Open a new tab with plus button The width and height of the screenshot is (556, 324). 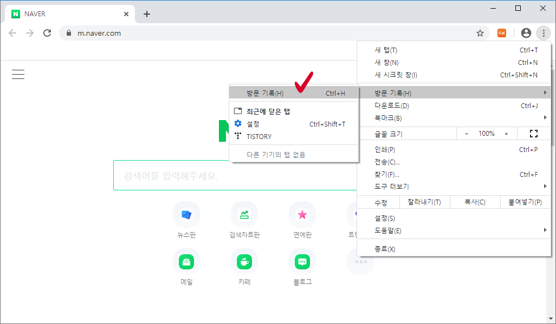[x=147, y=14]
